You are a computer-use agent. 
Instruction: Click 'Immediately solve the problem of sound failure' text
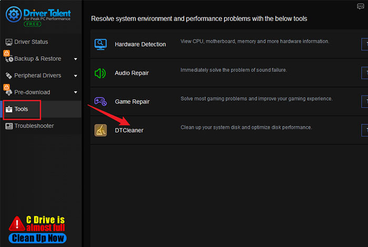tap(233, 70)
